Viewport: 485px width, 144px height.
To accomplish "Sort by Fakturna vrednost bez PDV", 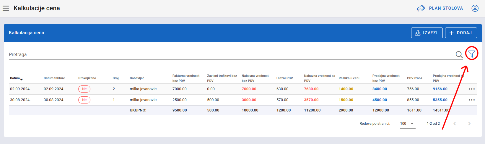I will click(186, 78).
